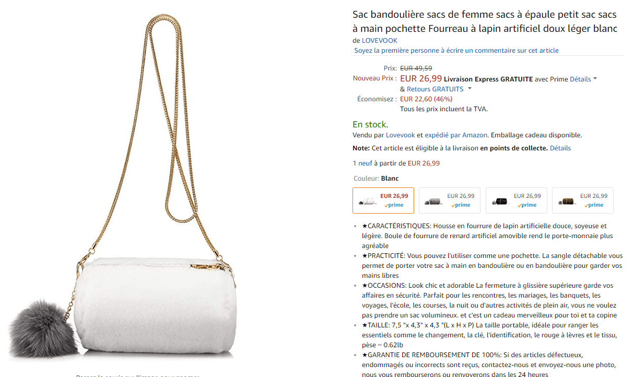
Task: Click the 1 neuf offers link
Action: pos(362,163)
